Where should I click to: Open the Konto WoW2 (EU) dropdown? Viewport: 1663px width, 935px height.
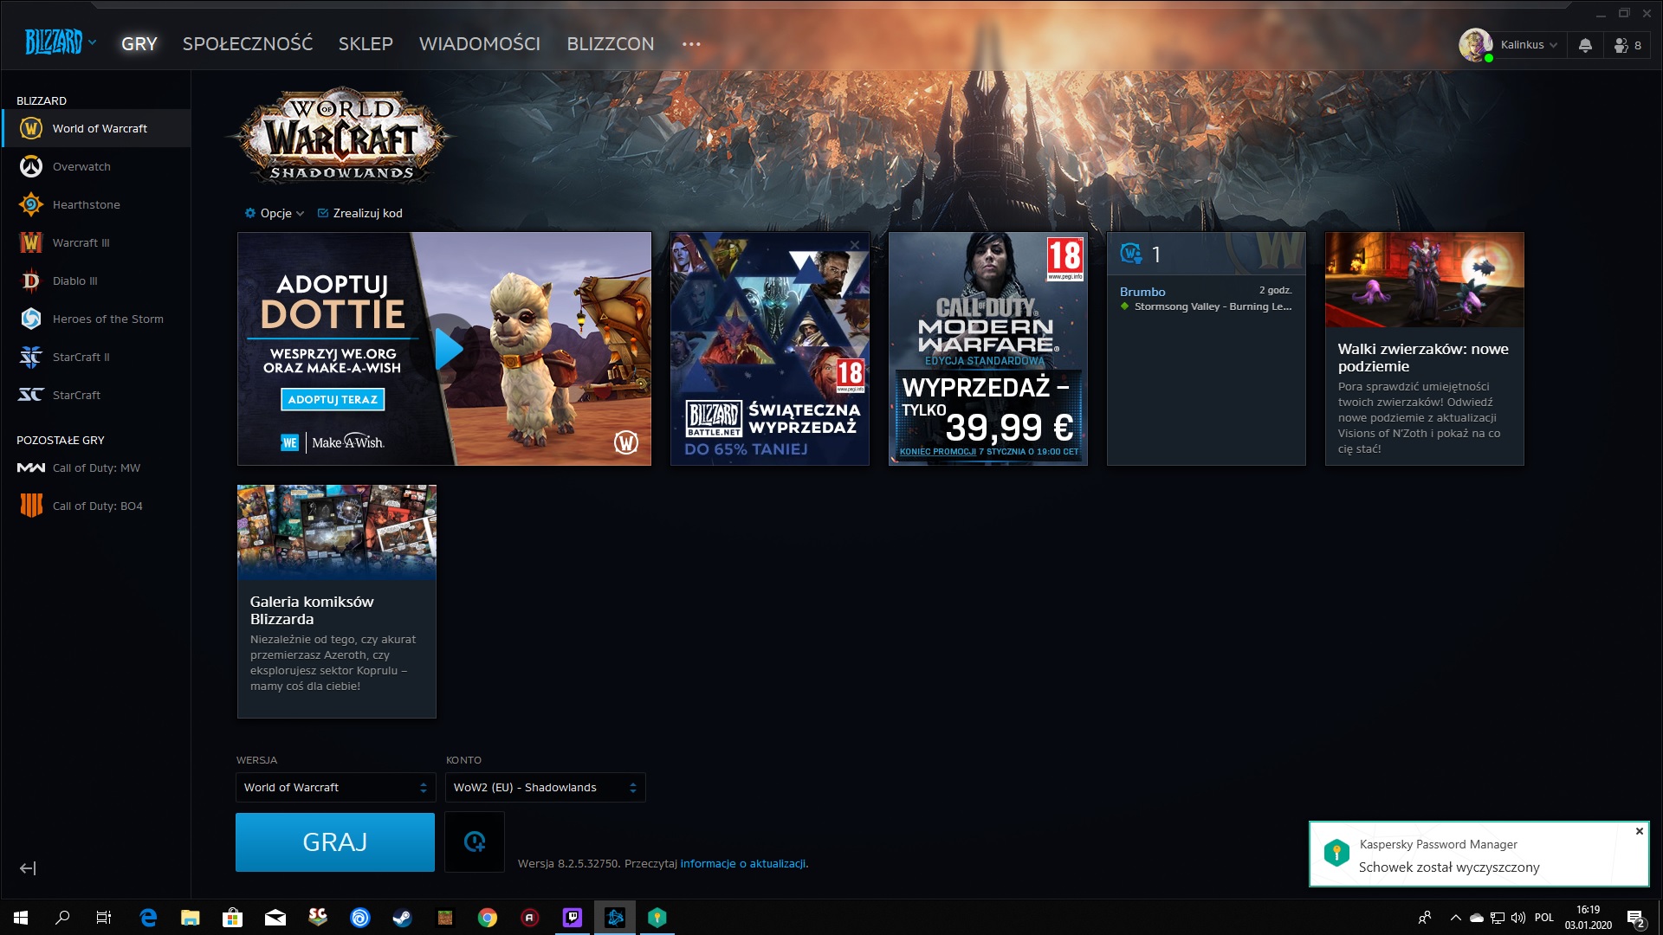pos(545,787)
